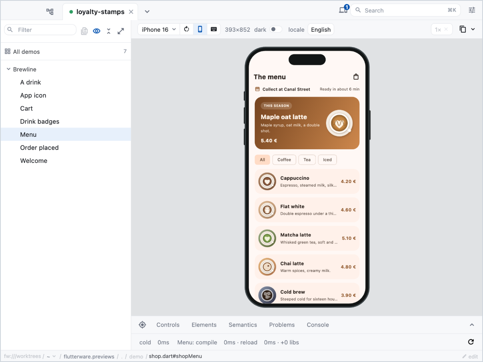Click the reload refresh icon

(x=471, y=342)
